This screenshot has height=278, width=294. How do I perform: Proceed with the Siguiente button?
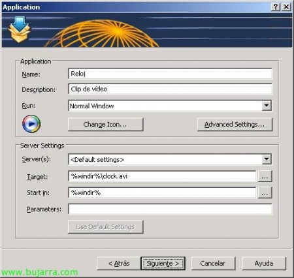pos(163,264)
